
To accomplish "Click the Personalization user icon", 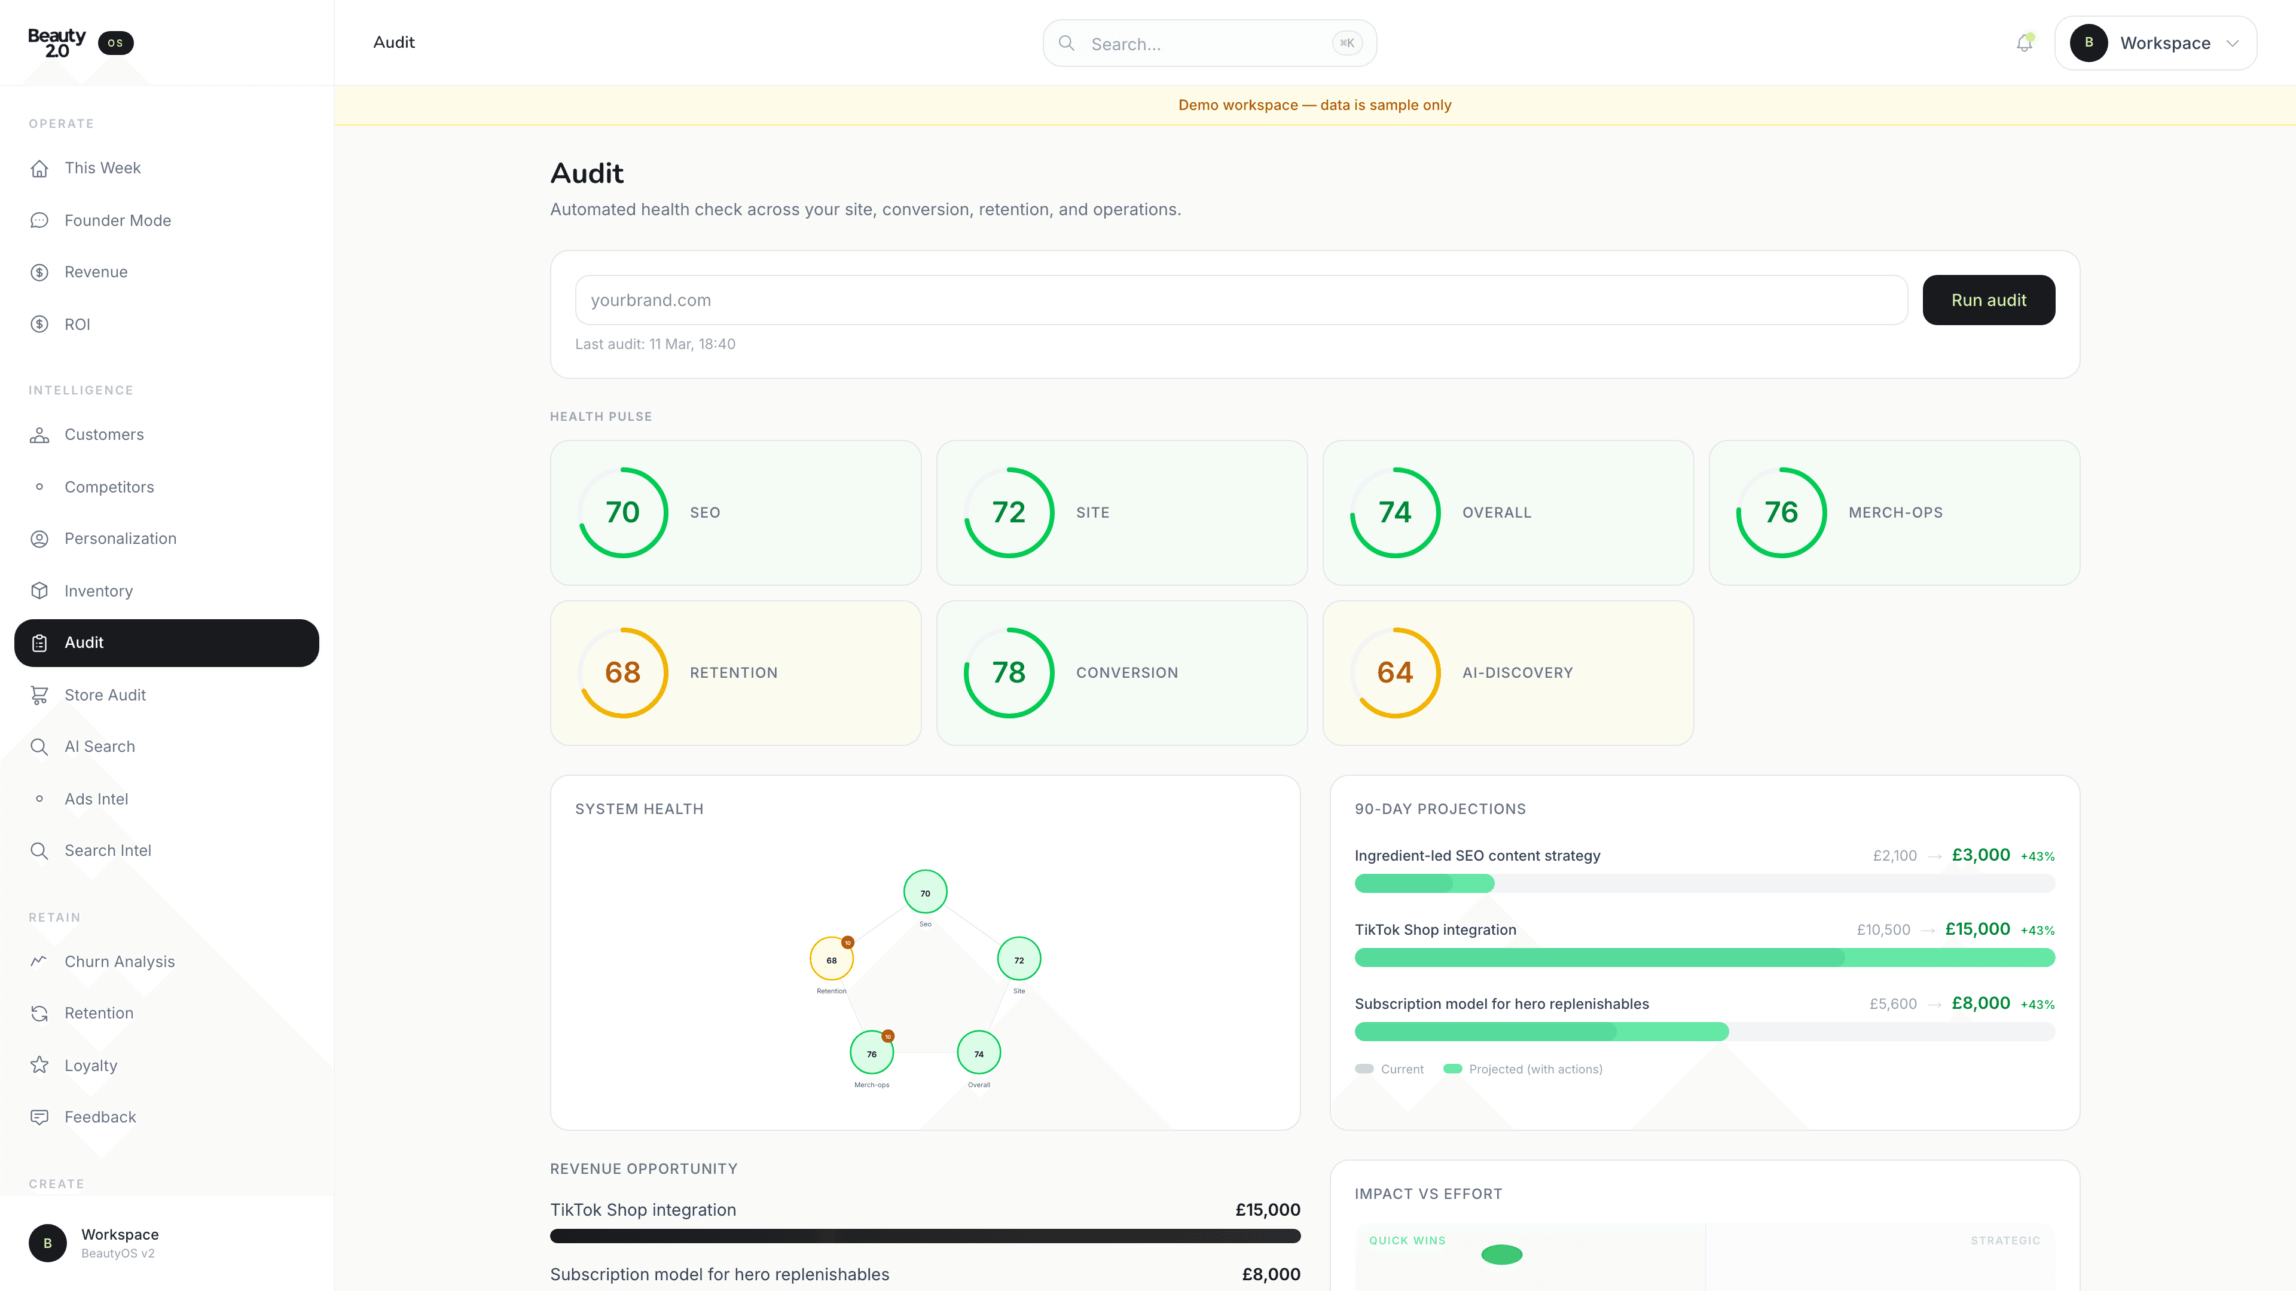I will tap(39, 539).
